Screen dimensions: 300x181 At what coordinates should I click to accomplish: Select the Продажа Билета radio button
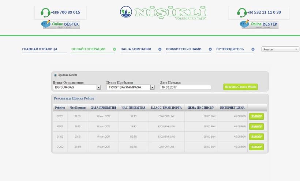click(55, 75)
